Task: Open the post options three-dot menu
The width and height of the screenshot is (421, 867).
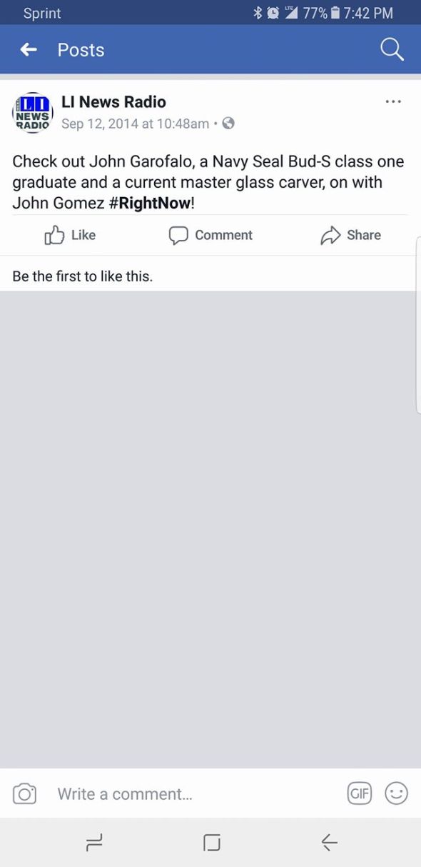Action: [x=393, y=101]
